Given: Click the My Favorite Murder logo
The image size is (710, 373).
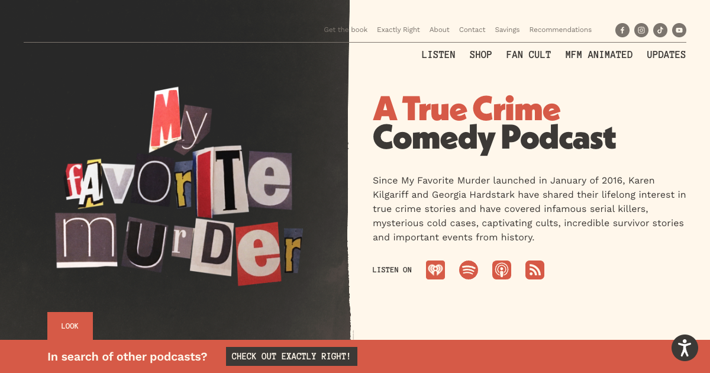Looking at the screenshot, I should [x=179, y=186].
